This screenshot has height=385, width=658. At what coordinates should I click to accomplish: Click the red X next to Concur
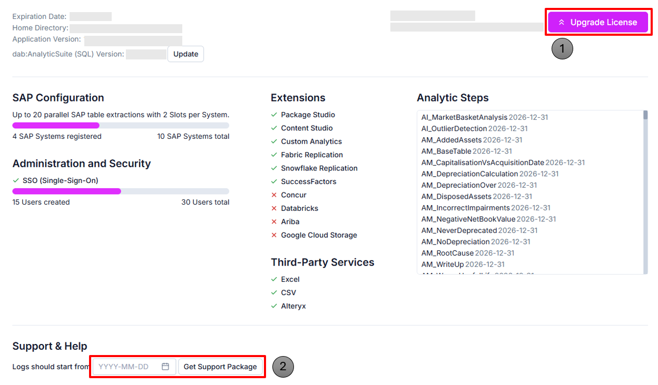(x=274, y=195)
